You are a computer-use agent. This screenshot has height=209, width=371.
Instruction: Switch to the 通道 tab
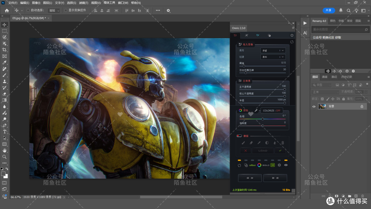point(324,77)
